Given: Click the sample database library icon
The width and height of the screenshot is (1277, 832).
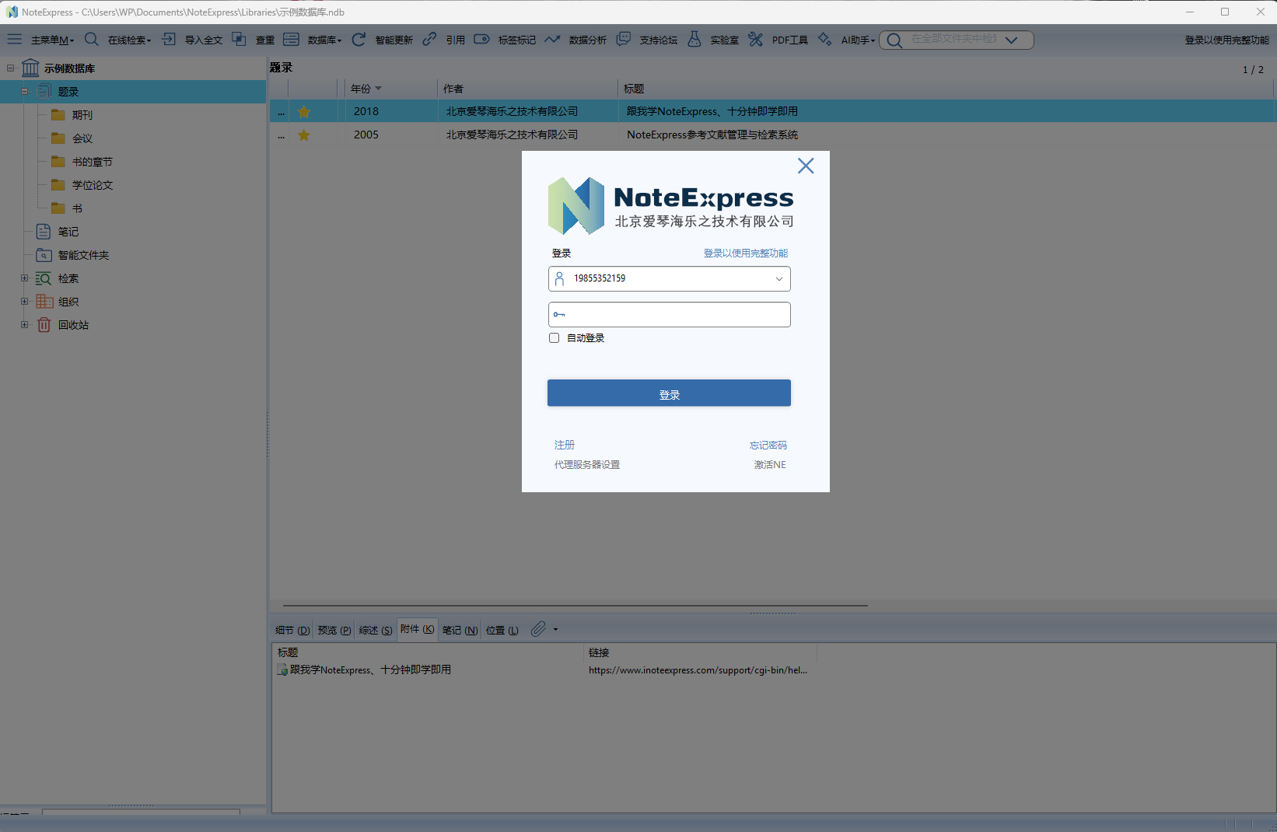Looking at the screenshot, I should pyautogui.click(x=30, y=68).
